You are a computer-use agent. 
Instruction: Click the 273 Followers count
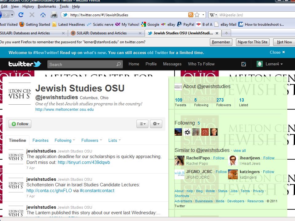click(223, 102)
